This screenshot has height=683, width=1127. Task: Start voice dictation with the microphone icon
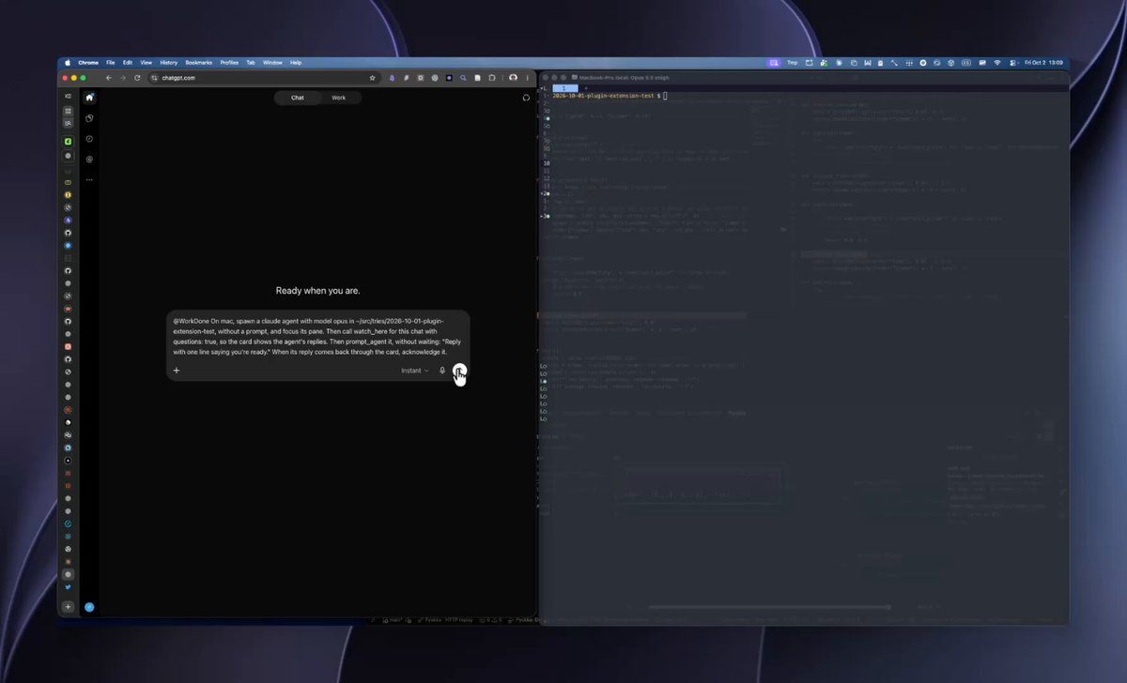pos(442,371)
